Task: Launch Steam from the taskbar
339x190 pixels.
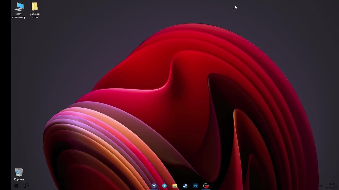Action: (185, 186)
